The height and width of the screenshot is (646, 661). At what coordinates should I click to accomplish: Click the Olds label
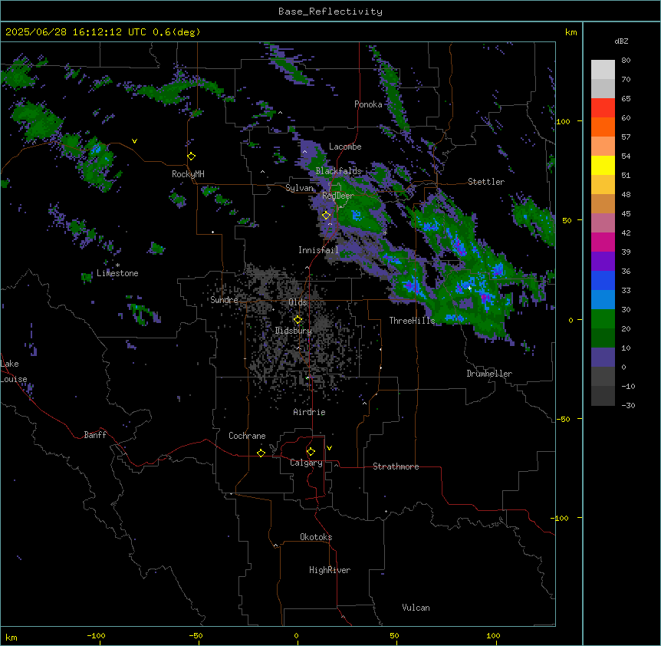298,302
